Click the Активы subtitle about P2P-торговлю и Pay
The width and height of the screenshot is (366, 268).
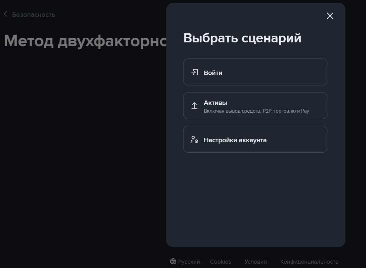point(256,111)
